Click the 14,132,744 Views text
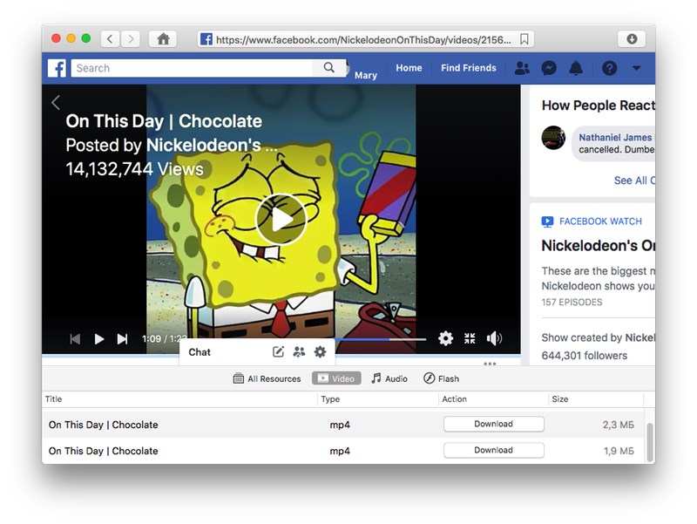 [134, 169]
